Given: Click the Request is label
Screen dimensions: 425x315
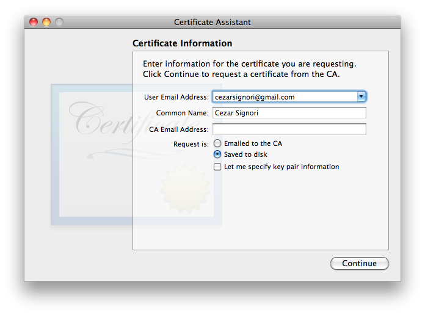Looking at the screenshot, I should click(x=191, y=144).
